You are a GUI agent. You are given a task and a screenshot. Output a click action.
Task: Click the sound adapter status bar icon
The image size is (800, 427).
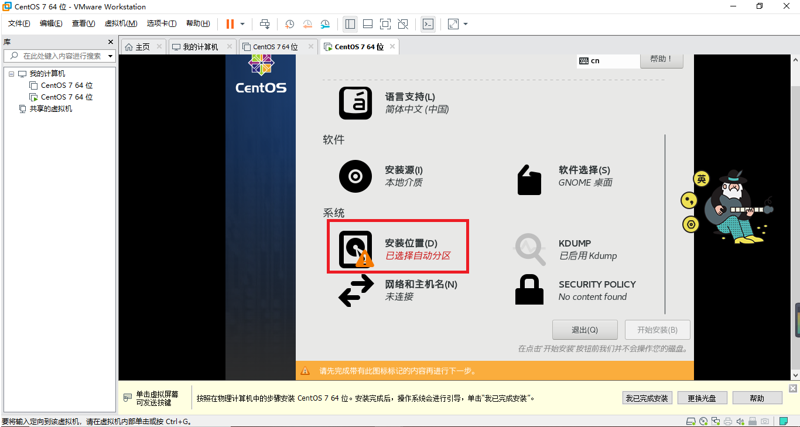pyautogui.click(x=740, y=421)
